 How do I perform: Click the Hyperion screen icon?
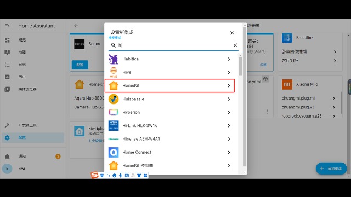pos(114,112)
